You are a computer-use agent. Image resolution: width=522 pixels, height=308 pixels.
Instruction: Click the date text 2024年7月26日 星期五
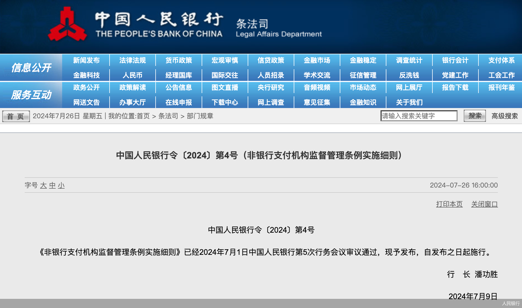pos(67,116)
